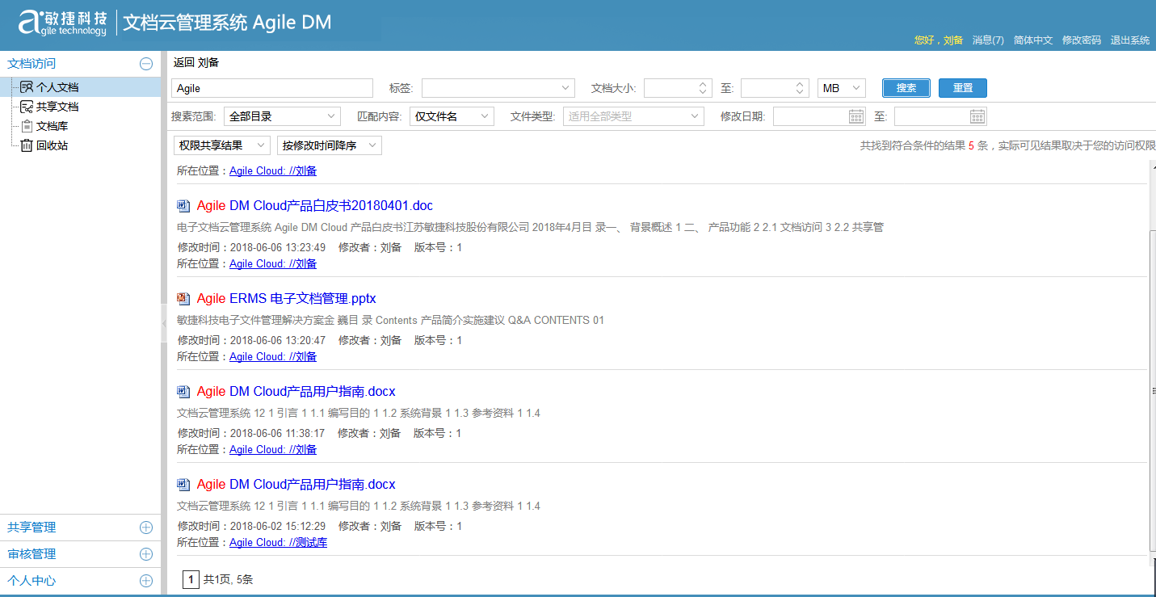Click the Personal Documents (个人文档) tree icon
Image resolution: width=1156 pixels, height=597 pixels.
[27, 87]
